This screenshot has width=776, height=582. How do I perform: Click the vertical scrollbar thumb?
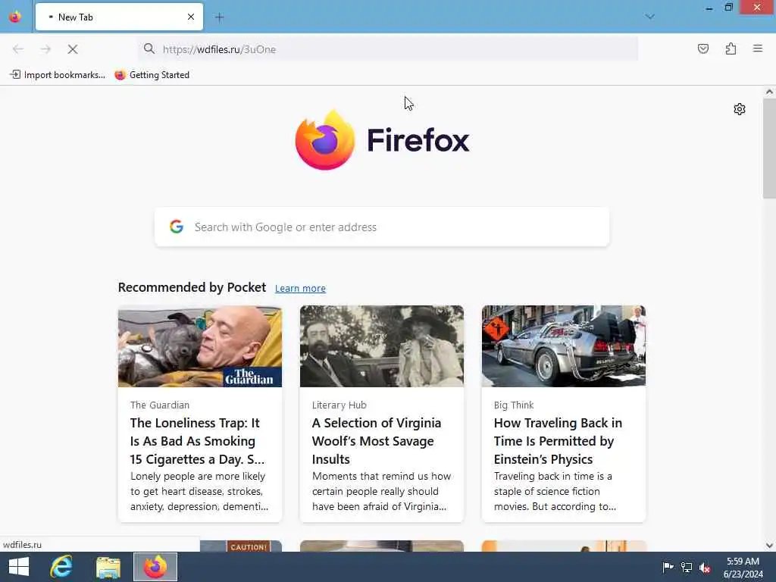point(769,149)
